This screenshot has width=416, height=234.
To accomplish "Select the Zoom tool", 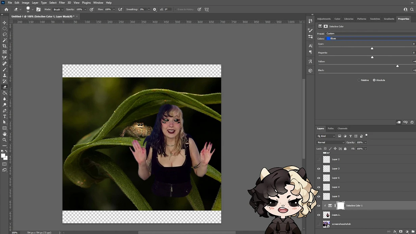I will tap(4, 140).
